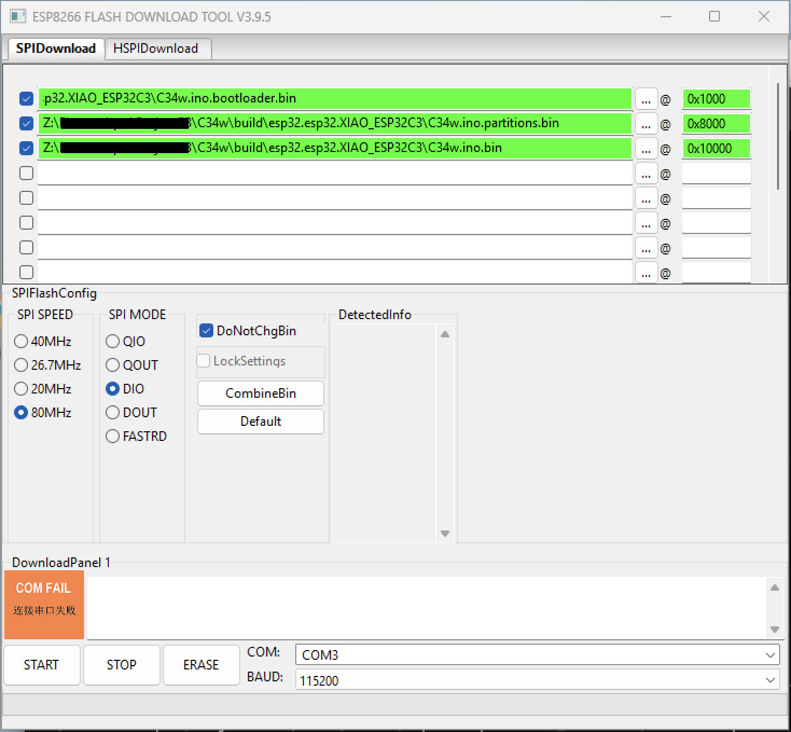The image size is (791, 732).
Task: Click browse button for partitions.bin row
Action: (x=646, y=124)
